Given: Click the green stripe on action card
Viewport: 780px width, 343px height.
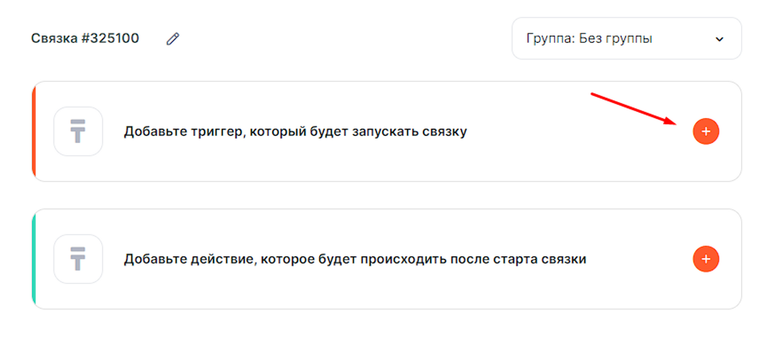Looking at the screenshot, I should [x=34, y=259].
